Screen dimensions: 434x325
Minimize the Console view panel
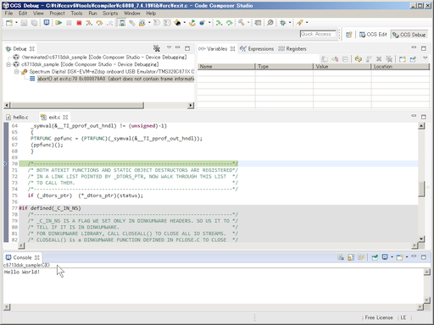click(x=414, y=256)
